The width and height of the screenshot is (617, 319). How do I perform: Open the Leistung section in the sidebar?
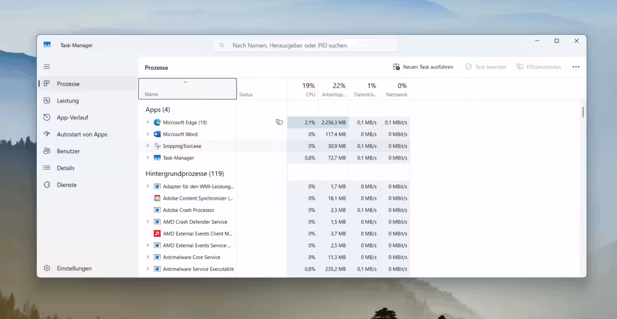69,100
